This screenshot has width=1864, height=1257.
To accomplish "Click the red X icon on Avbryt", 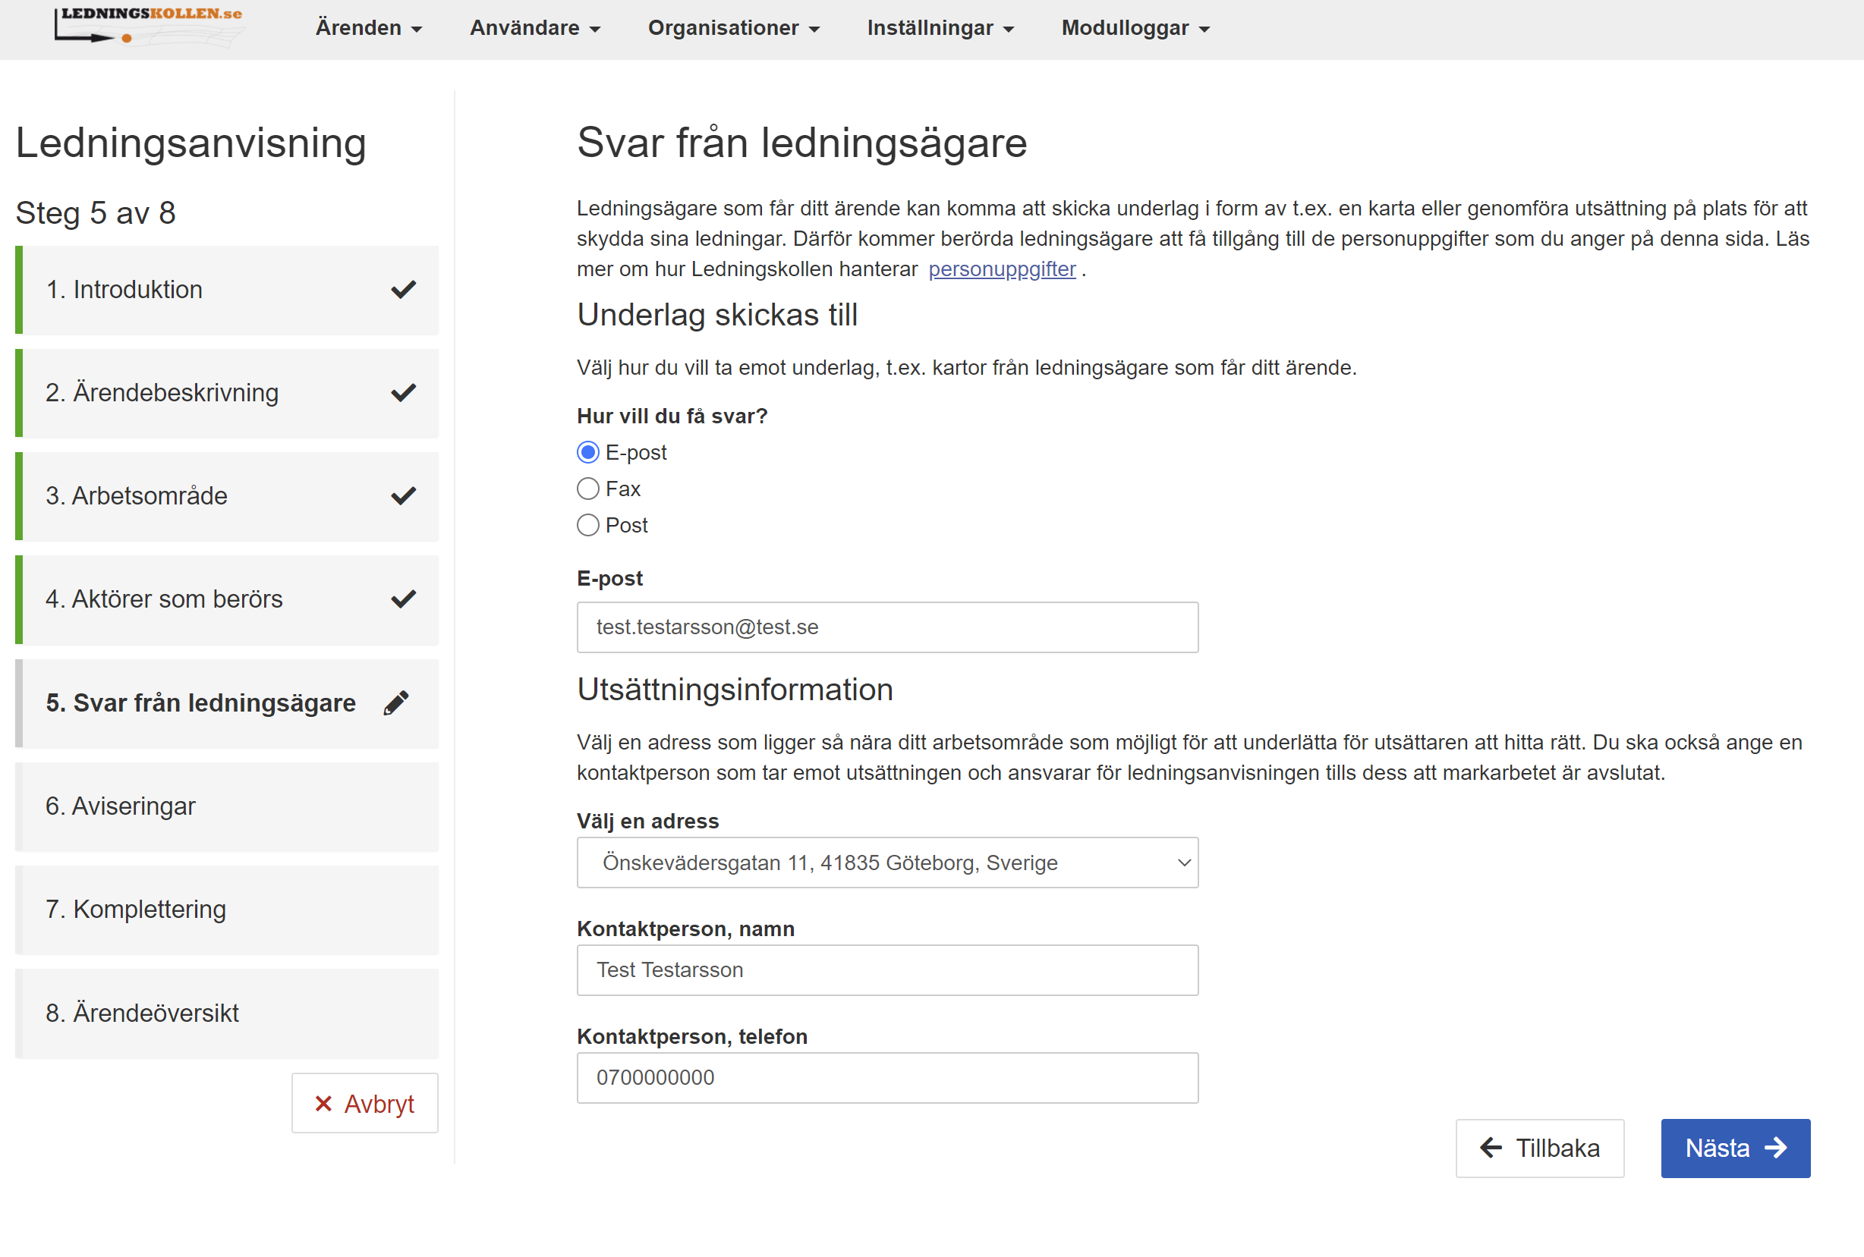I will coord(323,1104).
